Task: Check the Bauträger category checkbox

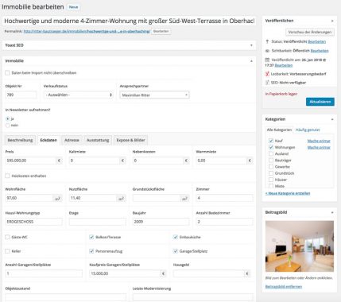Action: tap(271, 161)
